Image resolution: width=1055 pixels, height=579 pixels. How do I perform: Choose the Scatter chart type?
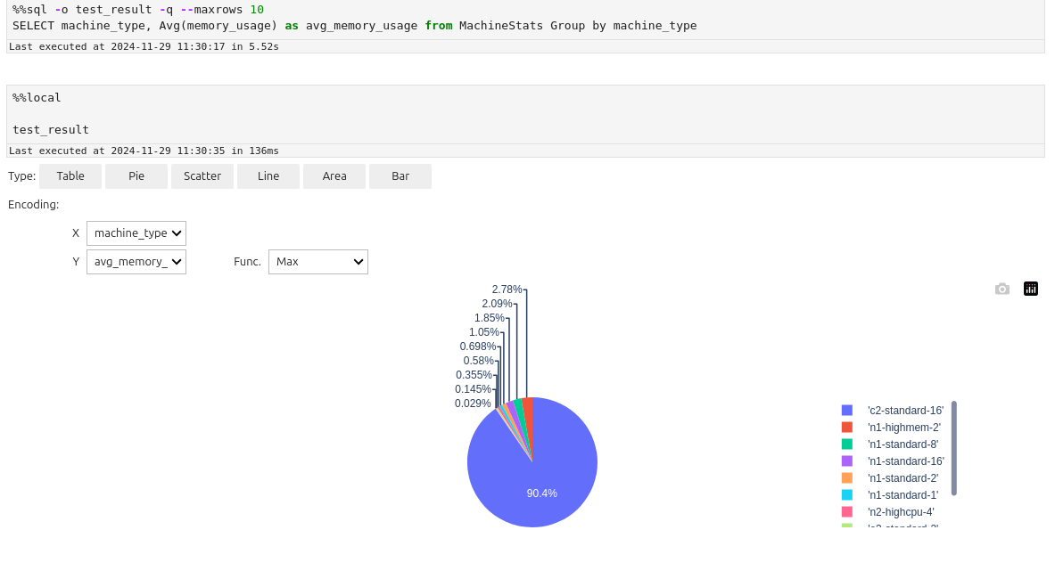(x=202, y=176)
